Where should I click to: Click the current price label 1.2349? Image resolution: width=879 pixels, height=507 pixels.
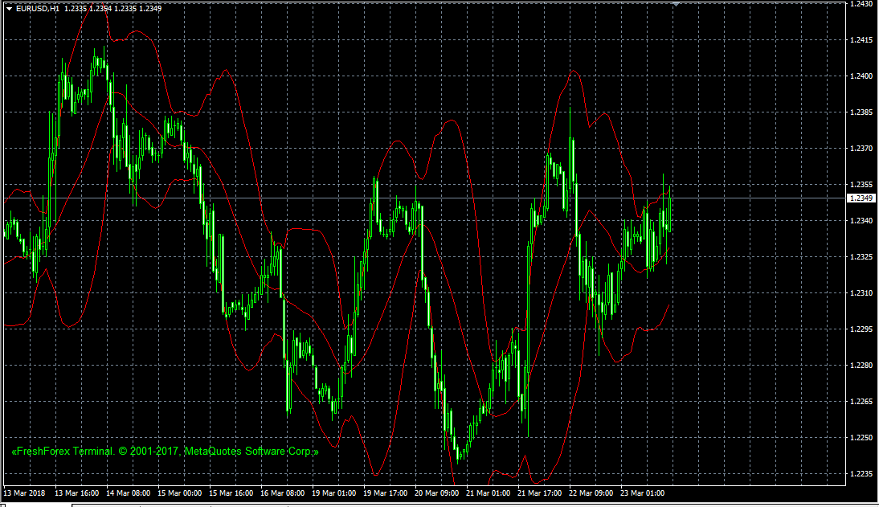[861, 198]
